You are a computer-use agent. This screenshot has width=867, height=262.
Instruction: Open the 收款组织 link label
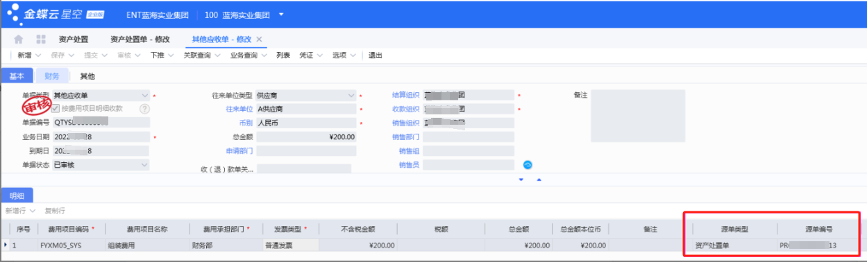(x=405, y=109)
